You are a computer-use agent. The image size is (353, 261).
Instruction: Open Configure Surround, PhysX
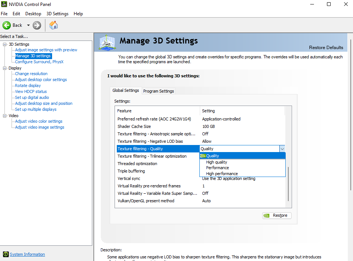click(x=39, y=62)
